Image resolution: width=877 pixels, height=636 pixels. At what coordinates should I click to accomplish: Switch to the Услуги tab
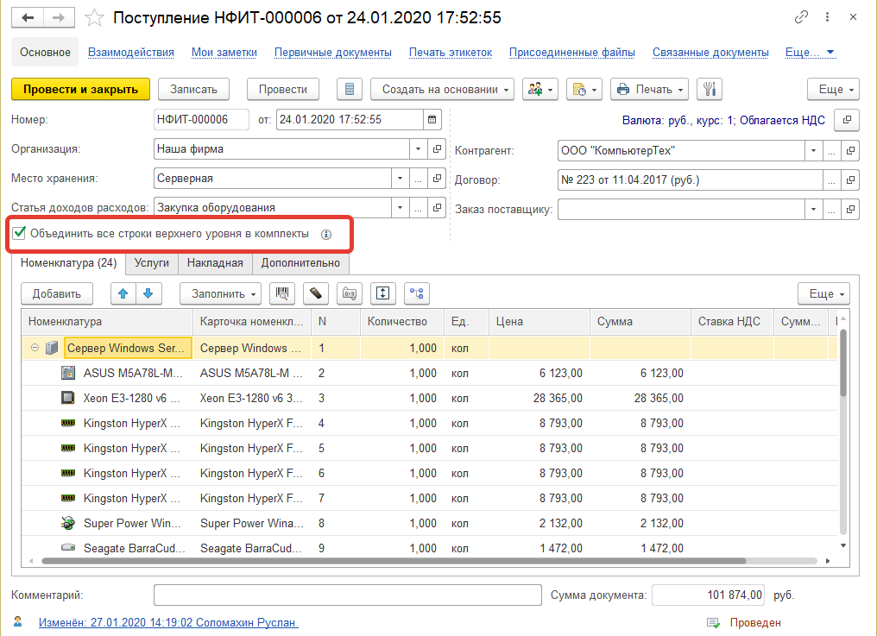[x=152, y=263]
